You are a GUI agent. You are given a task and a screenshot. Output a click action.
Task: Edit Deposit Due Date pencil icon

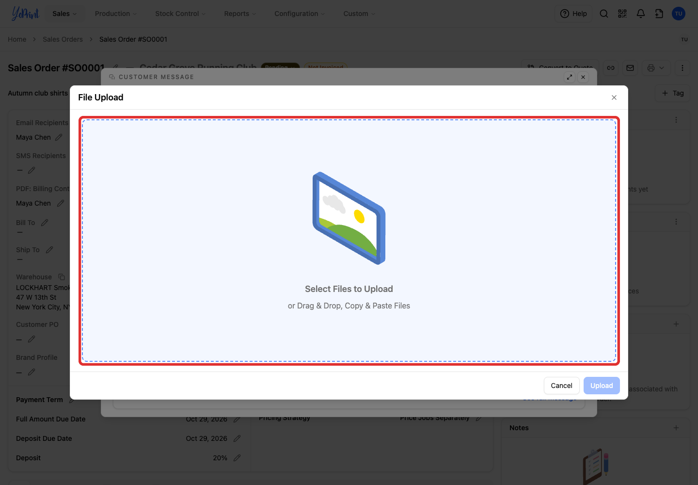[x=237, y=438]
